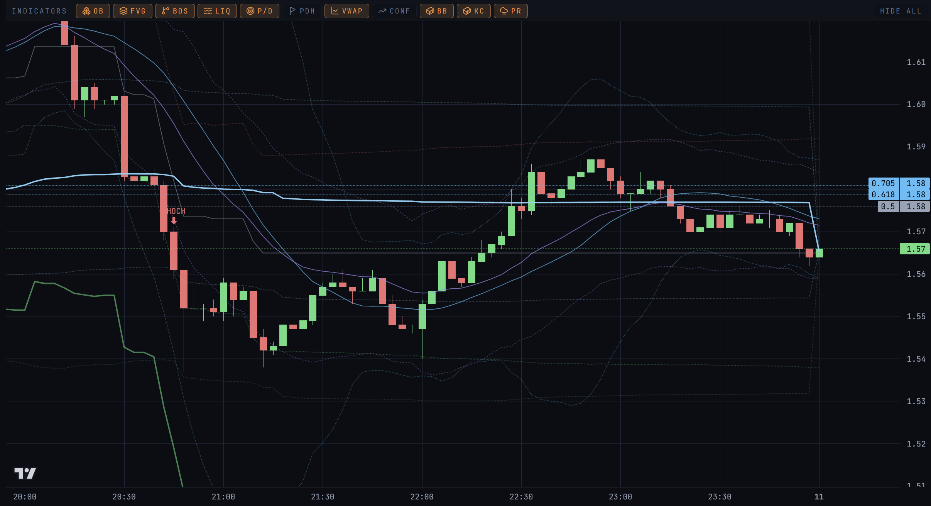The image size is (931, 506).
Task: Toggle the PR indicator
Action: tap(511, 11)
